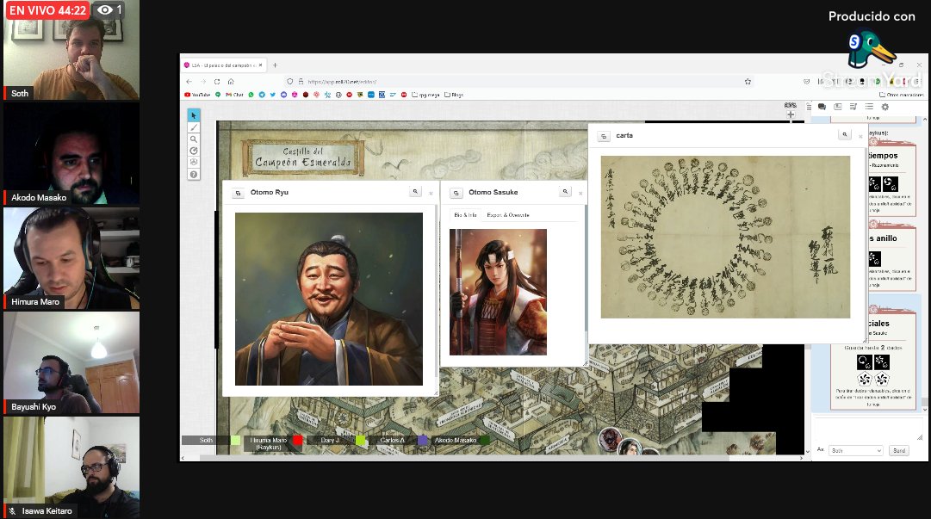Open the YouTube bookmark
931x519 pixels.
(x=197, y=95)
